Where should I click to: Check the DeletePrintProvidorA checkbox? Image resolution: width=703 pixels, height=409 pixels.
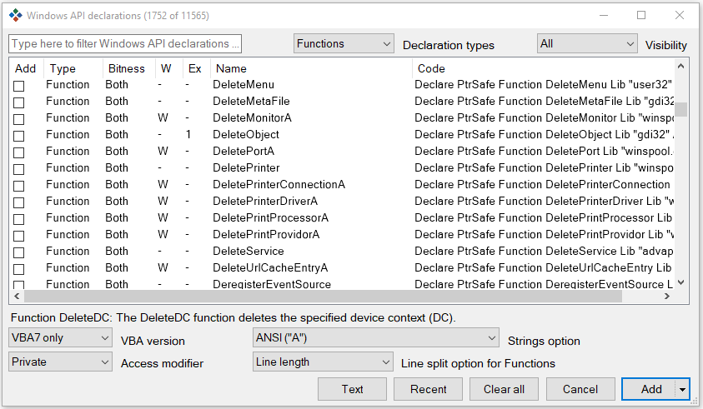(19, 236)
